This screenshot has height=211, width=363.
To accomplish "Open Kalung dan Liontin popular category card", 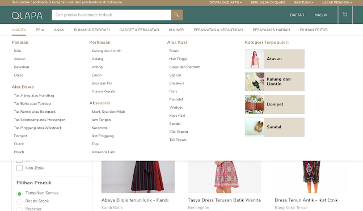I will (275, 82).
